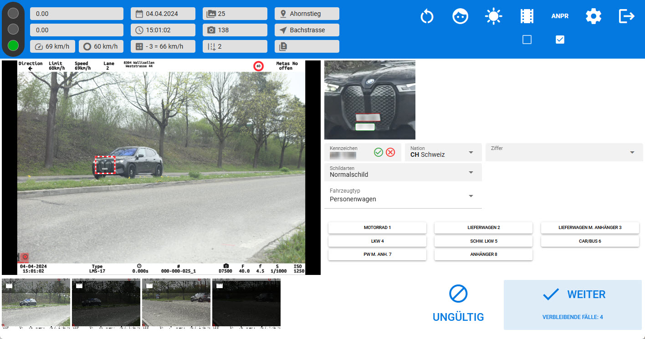Open the brightness sun icon
Viewport: 645px width, 339px height.
493,16
